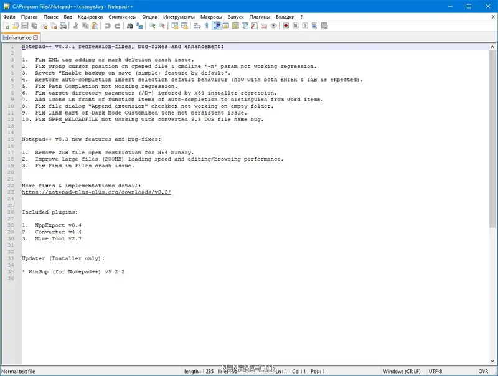Image resolution: width=498 pixels, height=376 pixels.
Task: Open the Плагины menu
Action: click(x=260, y=17)
